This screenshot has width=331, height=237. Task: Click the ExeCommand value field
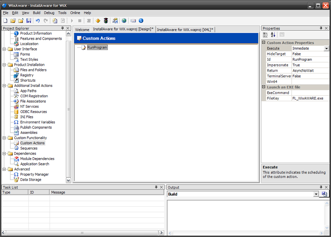(x=310, y=93)
